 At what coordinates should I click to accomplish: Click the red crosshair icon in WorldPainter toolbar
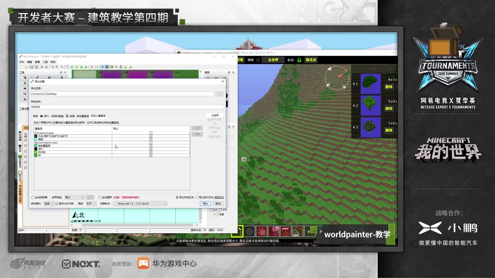[92, 67]
